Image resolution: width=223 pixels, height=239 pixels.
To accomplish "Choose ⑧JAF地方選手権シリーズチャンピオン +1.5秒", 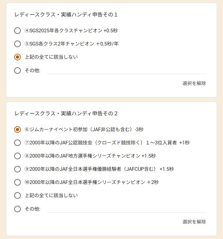I will [x=17, y=156].
